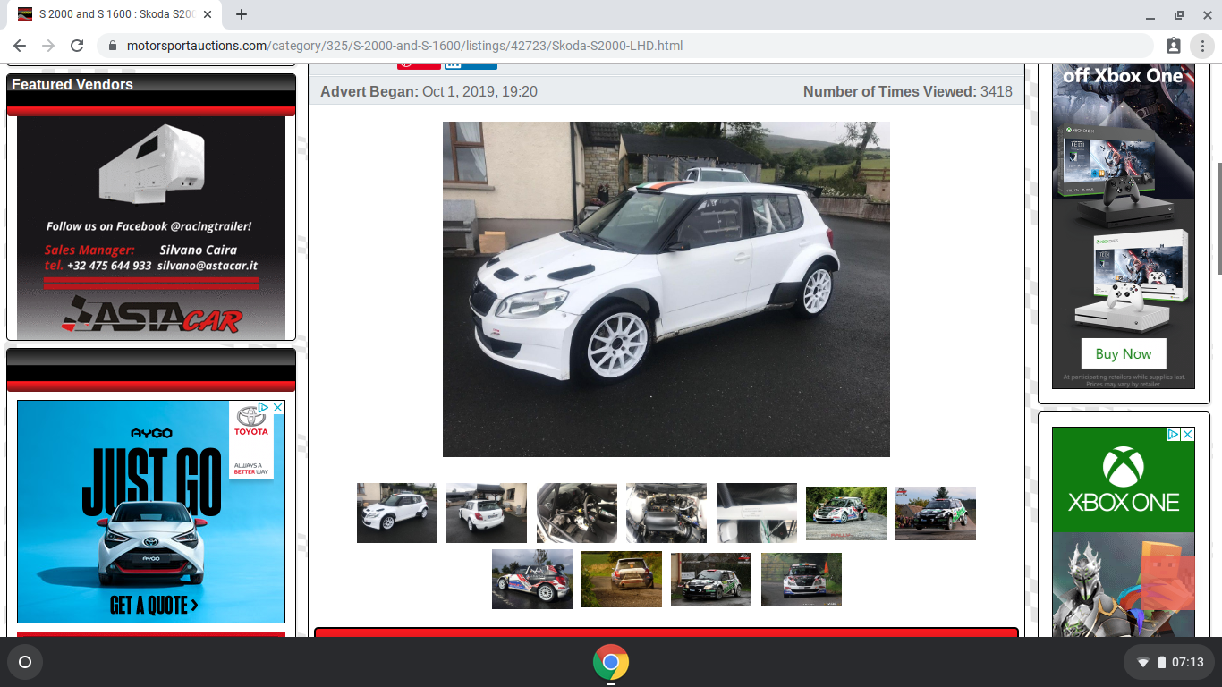View the main white Skoda photo
Screen dimensions: 1222x687
(666, 289)
